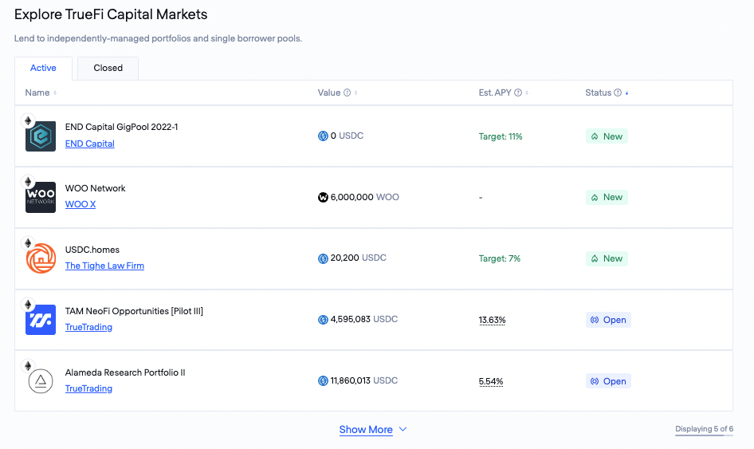Viewport: 754px width, 449px height.
Task: Click the Show More link
Action: click(x=366, y=430)
